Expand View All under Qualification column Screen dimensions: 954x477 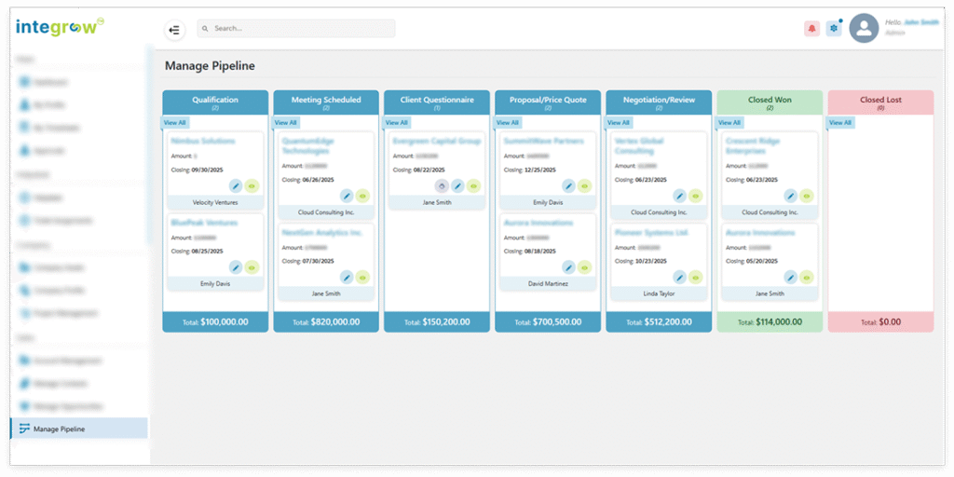point(175,123)
